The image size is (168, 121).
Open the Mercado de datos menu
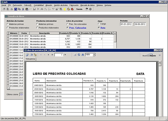pyautogui.click(x=87, y=5)
